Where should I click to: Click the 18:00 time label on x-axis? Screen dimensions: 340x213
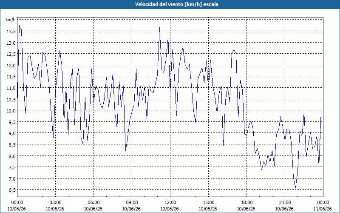(246, 203)
